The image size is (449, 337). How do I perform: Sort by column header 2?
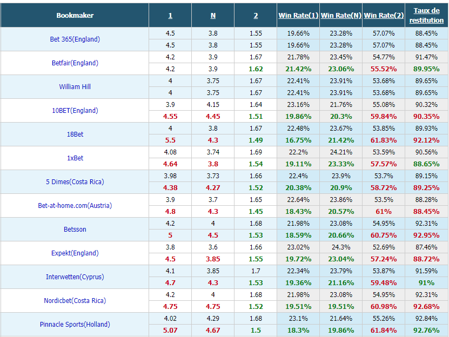[x=256, y=16]
